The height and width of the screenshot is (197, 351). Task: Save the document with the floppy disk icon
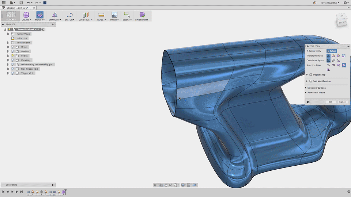[21, 3]
